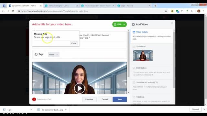
Task: Open the 100% upload dropdown
Action: click(x=119, y=24)
